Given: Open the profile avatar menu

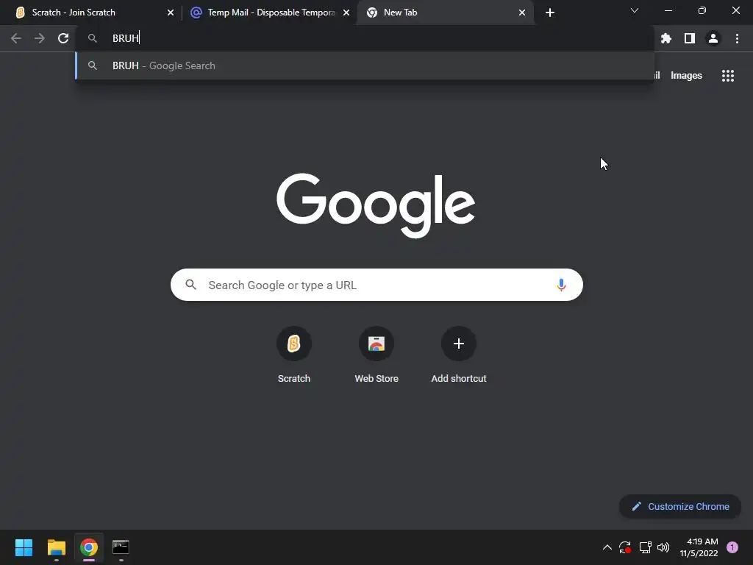Looking at the screenshot, I should [x=713, y=38].
